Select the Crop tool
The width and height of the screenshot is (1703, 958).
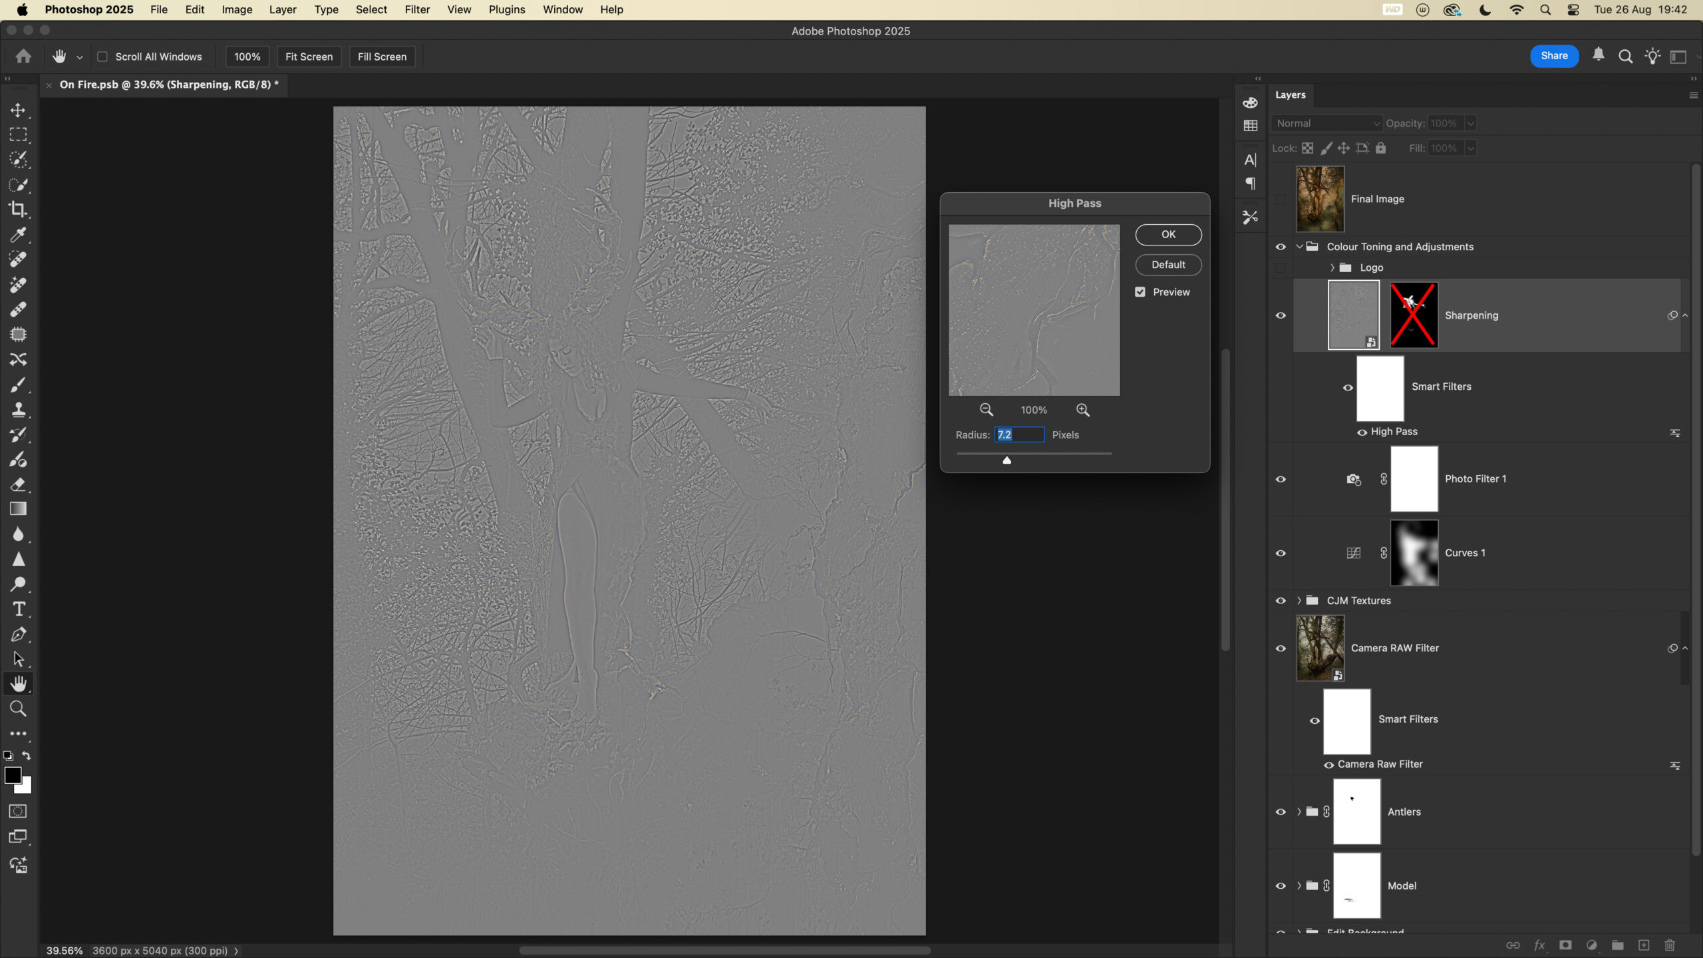(x=18, y=210)
